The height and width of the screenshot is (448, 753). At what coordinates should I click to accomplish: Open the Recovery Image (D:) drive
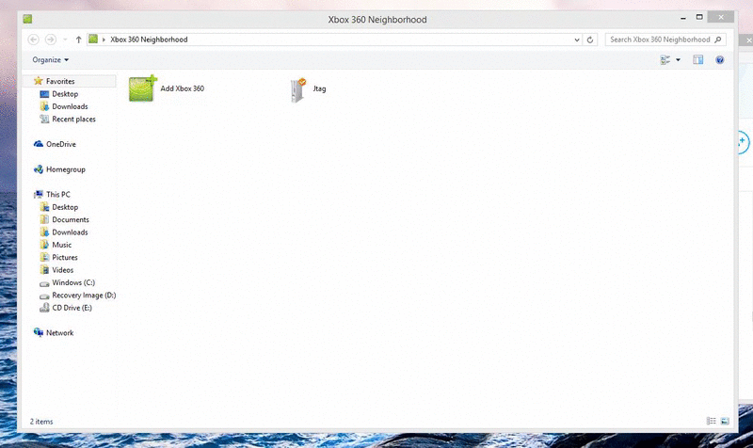tap(84, 295)
